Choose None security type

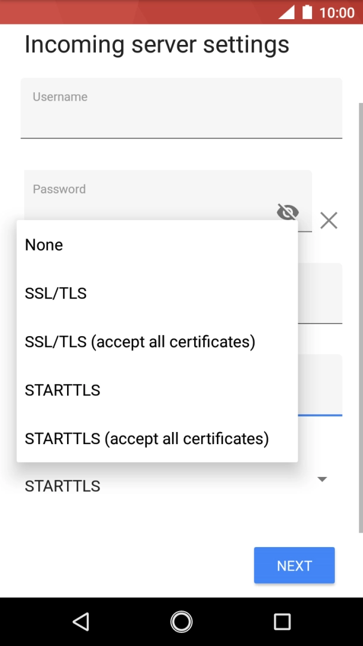pos(44,244)
